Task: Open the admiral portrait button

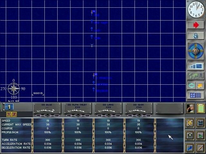Action: (x=190, y=108)
